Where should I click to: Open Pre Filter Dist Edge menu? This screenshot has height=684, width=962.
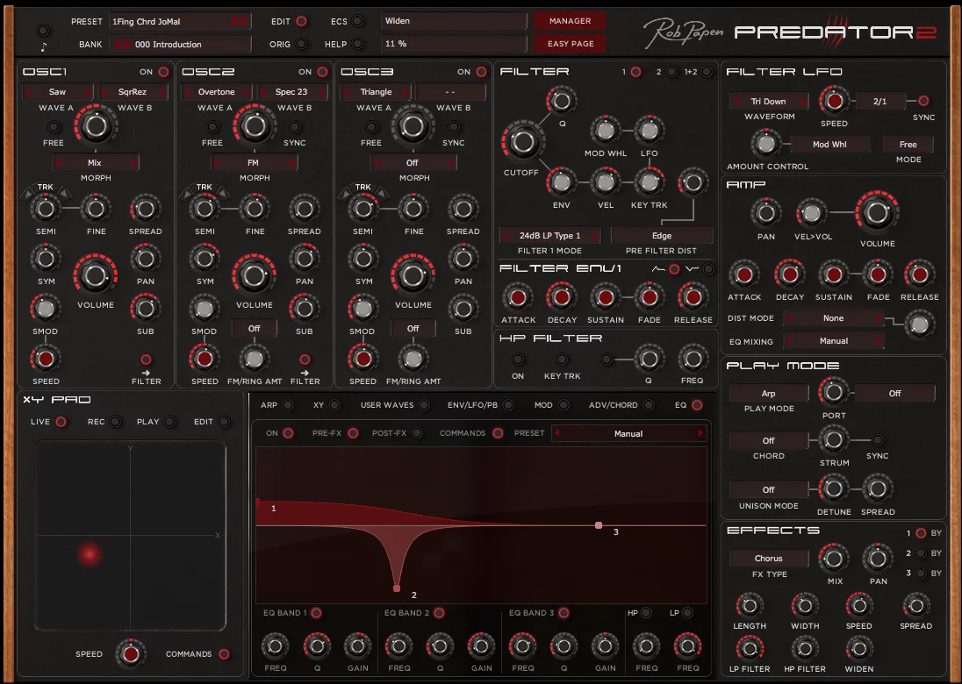click(x=662, y=235)
